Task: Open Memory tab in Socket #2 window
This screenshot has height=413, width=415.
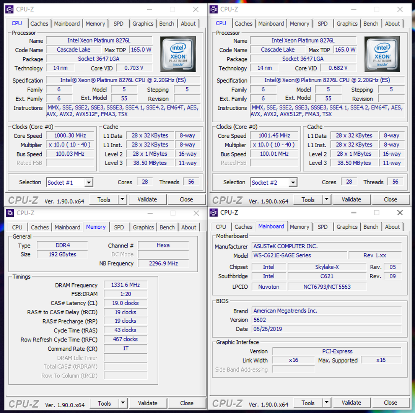Action: (x=299, y=24)
